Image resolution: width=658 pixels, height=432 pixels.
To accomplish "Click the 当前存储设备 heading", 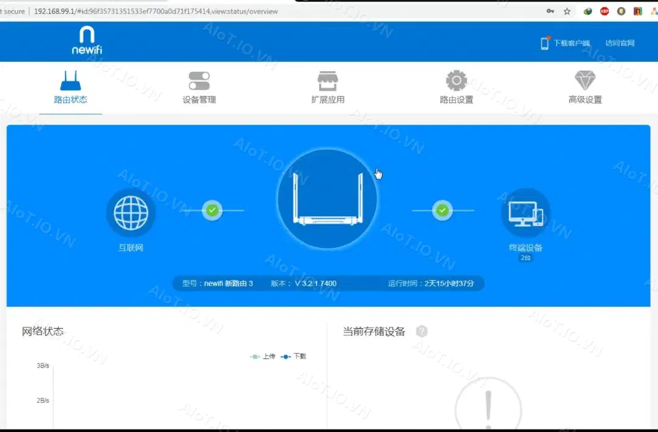I will (374, 331).
